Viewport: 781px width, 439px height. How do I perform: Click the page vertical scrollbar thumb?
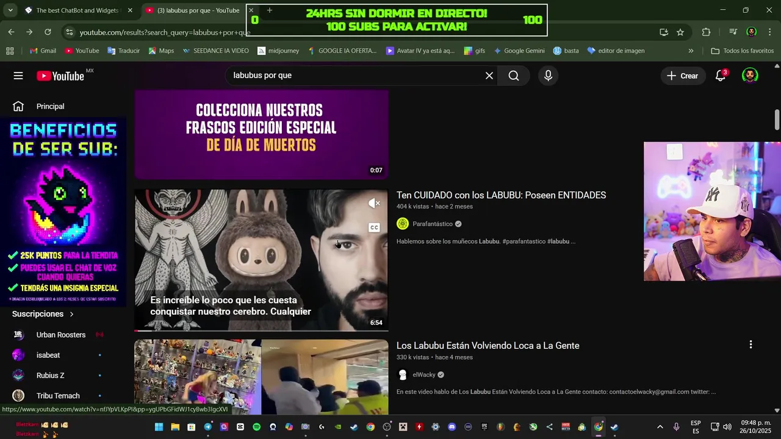pos(777,120)
